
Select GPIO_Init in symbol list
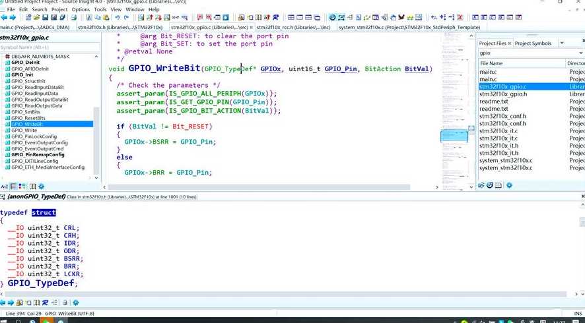pos(22,75)
